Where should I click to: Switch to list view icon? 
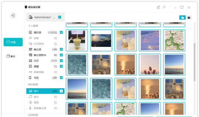tap(189, 18)
